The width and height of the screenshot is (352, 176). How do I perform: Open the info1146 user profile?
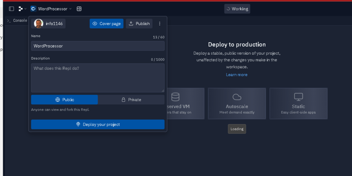pyautogui.click(x=48, y=24)
